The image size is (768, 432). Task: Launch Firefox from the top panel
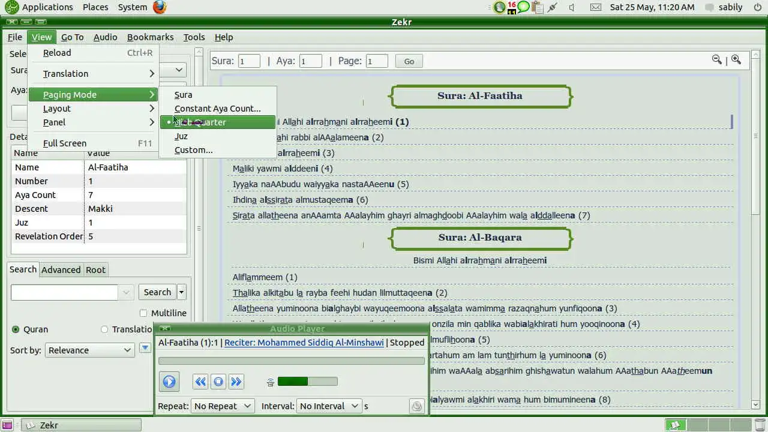click(159, 7)
